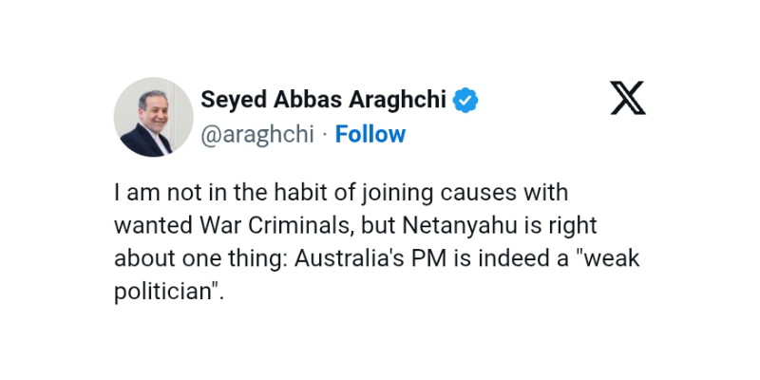Open the profile avatar photo
Image resolution: width=760 pixels, height=380 pixels.
tap(153, 117)
